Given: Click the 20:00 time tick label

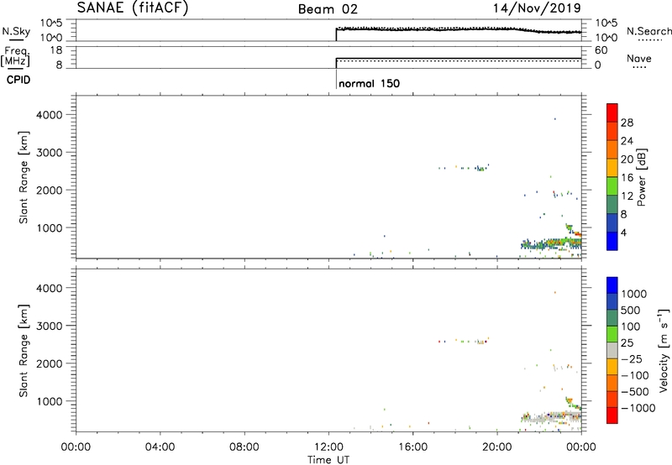Looking at the screenshot, I should point(496,447).
